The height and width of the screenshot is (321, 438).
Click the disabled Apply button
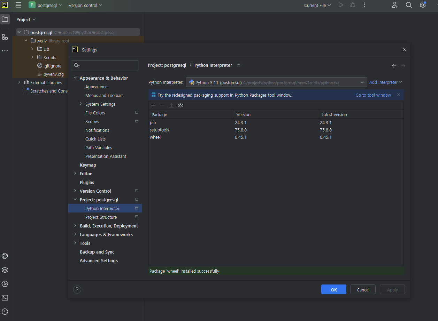pos(392,290)
